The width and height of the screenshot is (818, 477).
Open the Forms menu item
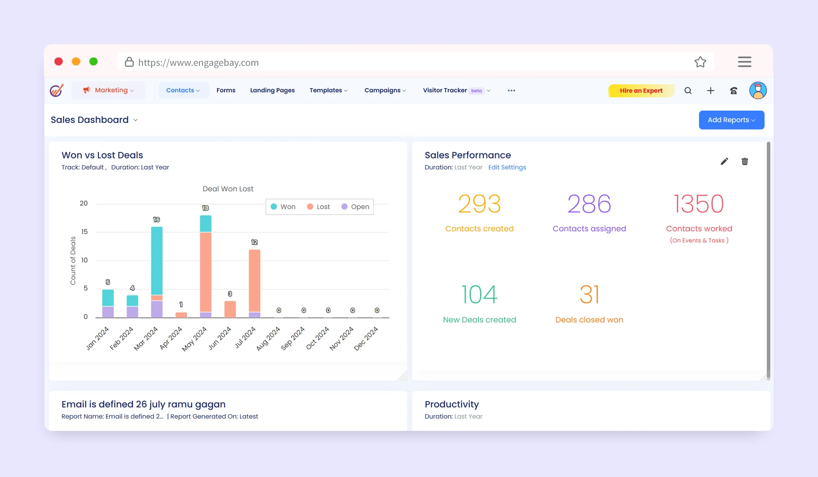(x=226, y=90)
